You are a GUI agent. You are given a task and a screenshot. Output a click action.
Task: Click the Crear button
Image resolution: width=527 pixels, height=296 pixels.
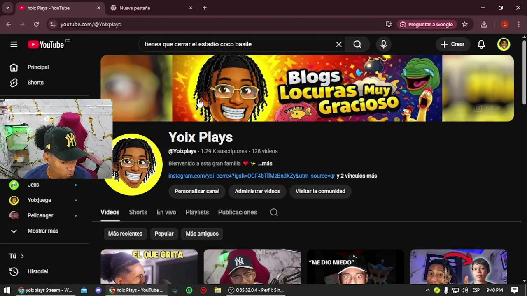point(452,44)
